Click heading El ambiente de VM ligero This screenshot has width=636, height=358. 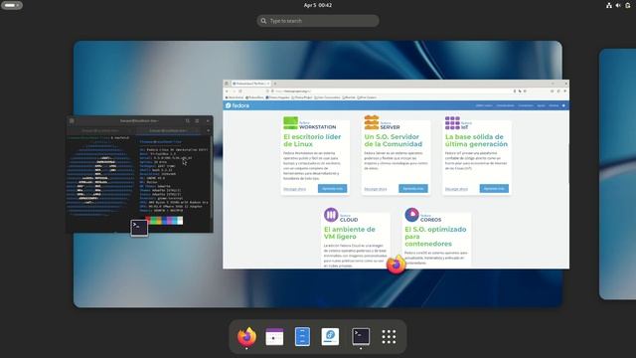[350, 233]
